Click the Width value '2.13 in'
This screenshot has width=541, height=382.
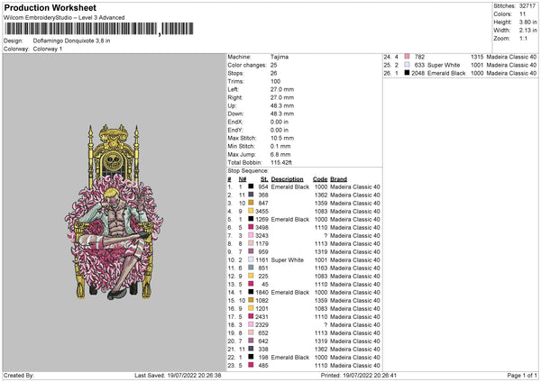coord(527,31)
